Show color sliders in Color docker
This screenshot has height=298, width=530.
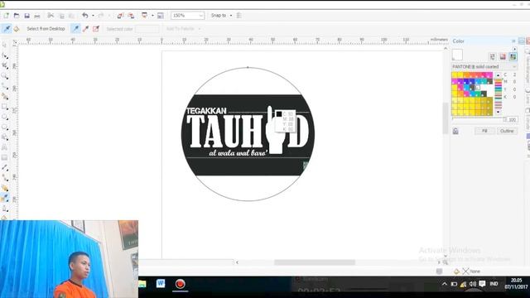pos(493,56)
